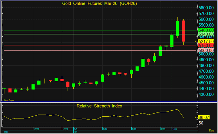Click the small arrow beside 5217.50
This screenshot has height=134, width=218.
pos(196,41)
